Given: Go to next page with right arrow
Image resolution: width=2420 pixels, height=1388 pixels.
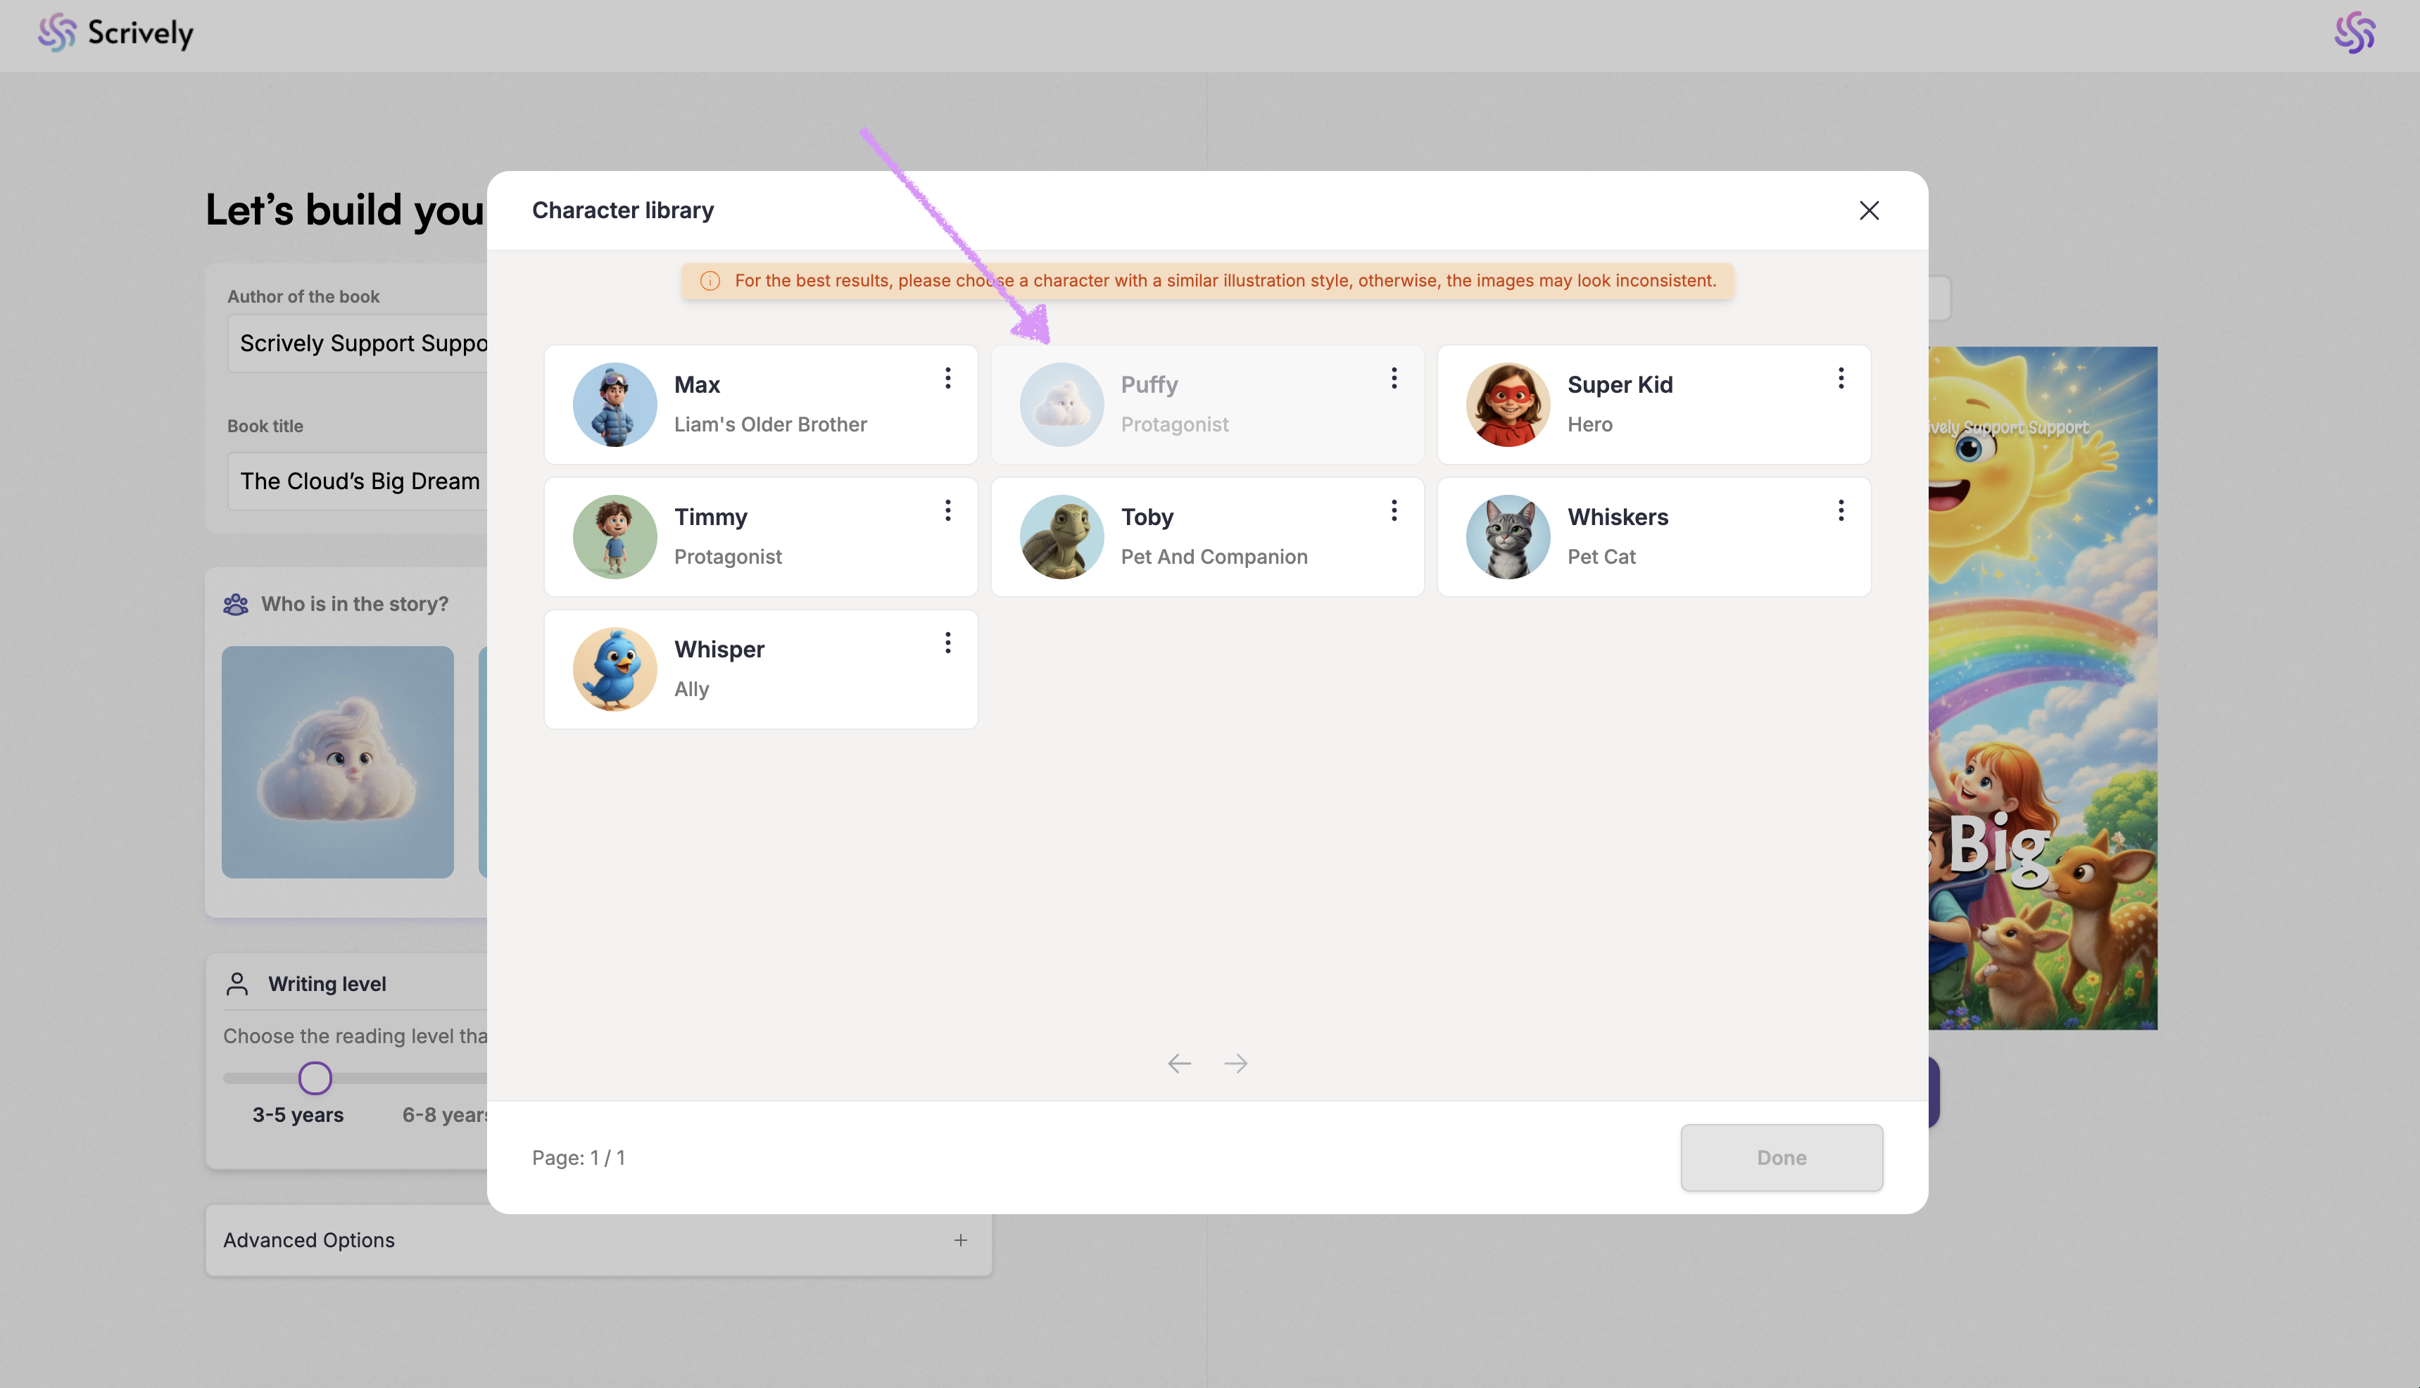Looking at the screenshot, I should (1235, 1063).
